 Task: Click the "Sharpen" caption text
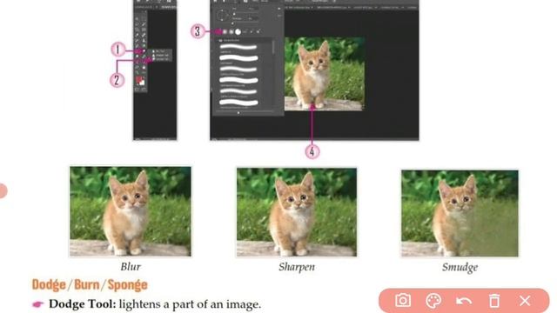tap(297, 267)
